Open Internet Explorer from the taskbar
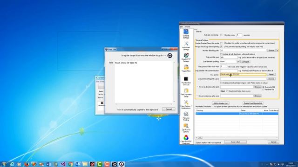The height and width of the screenshot is (167, 298). [x=12, y=164]
